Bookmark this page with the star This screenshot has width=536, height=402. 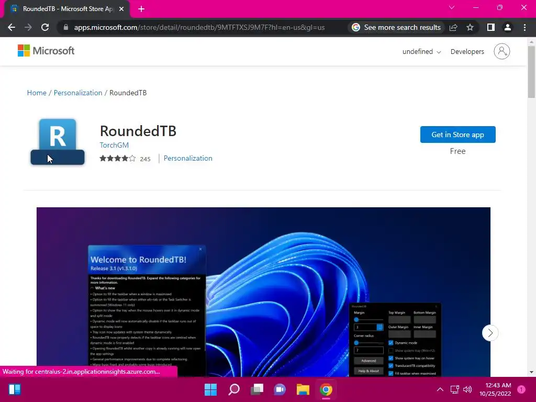(x=470, y=27)
